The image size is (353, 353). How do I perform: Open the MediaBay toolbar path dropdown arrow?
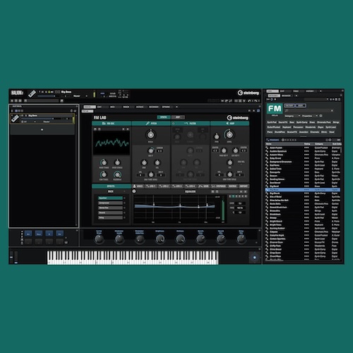point(328,100)
